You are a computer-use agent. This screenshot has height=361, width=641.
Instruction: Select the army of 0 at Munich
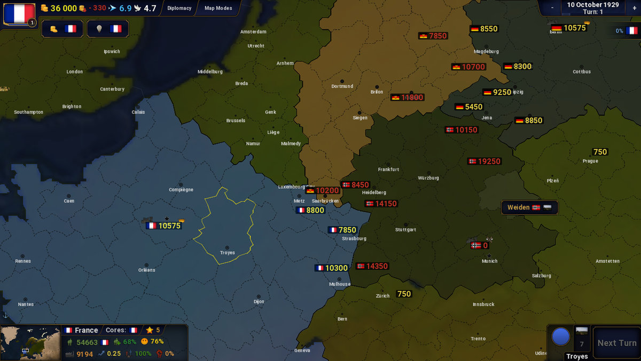pyautogui.click(x=480, y=245)
